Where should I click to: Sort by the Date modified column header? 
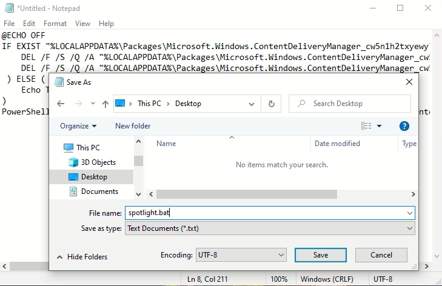[337, 144]
